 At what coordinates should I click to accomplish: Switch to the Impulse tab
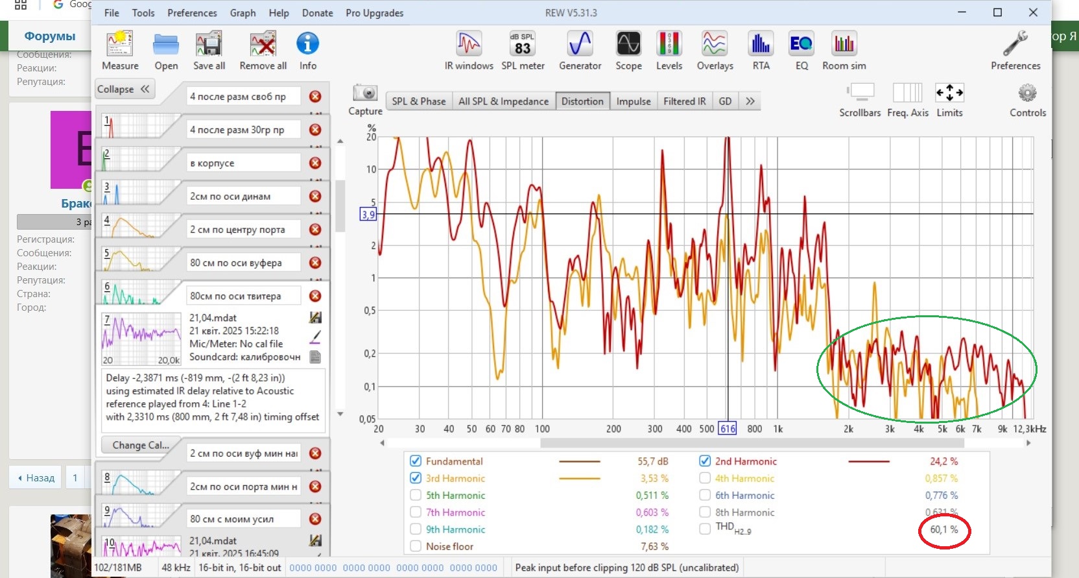pyautogui.click(x=634, y=101)
